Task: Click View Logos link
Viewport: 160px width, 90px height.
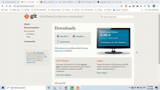Action: [102, 73]
